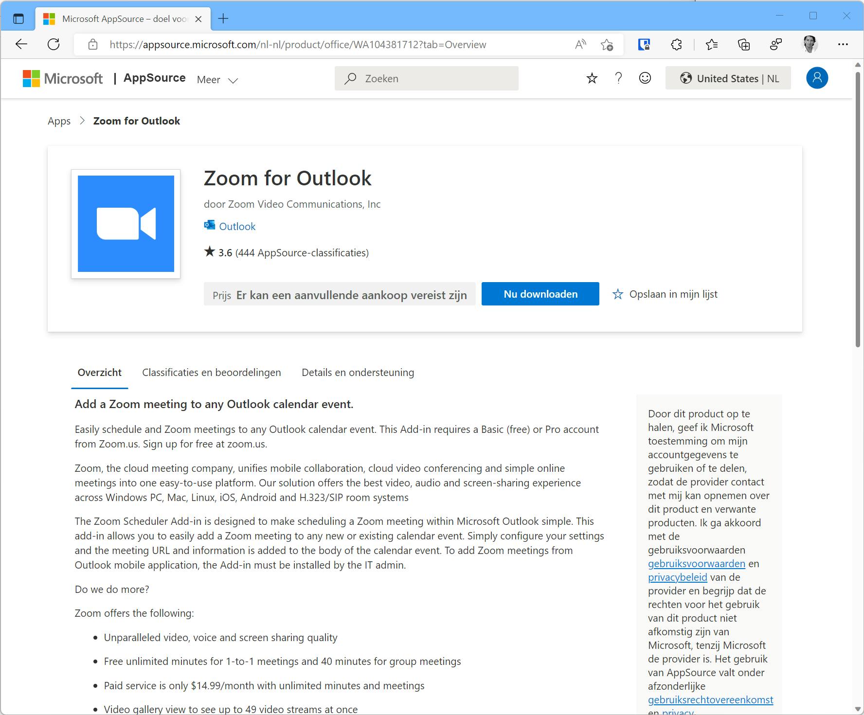This screenshot has width=864, height=715.
Task: Go back to the previous page
Action: tap(21, 45)
